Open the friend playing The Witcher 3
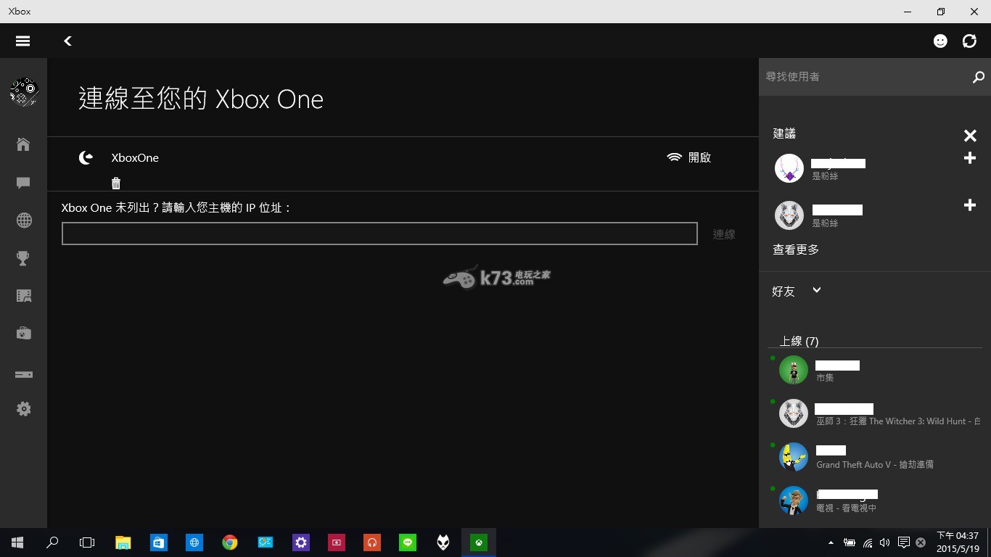 pos(875,414)
